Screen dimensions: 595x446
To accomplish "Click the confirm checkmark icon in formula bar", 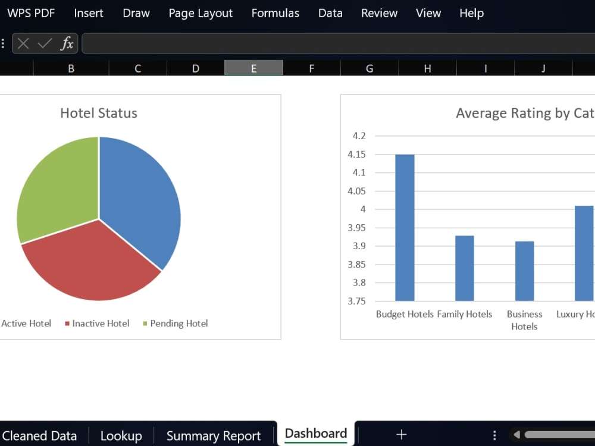I will tap(45, 43).
